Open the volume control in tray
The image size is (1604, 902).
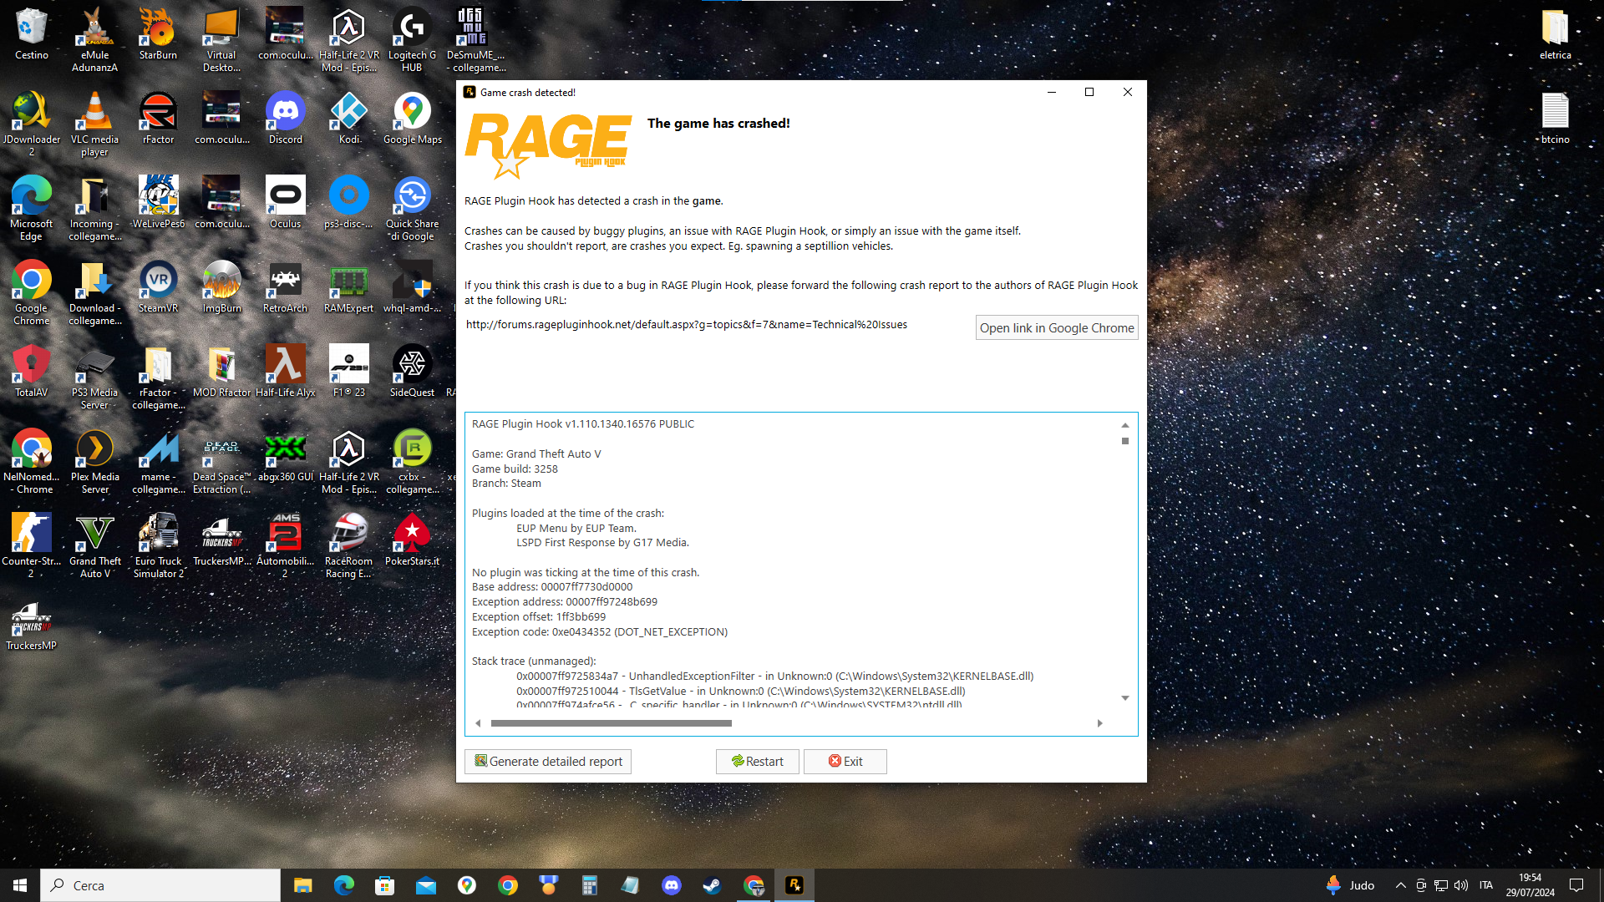click(1461, 885)
